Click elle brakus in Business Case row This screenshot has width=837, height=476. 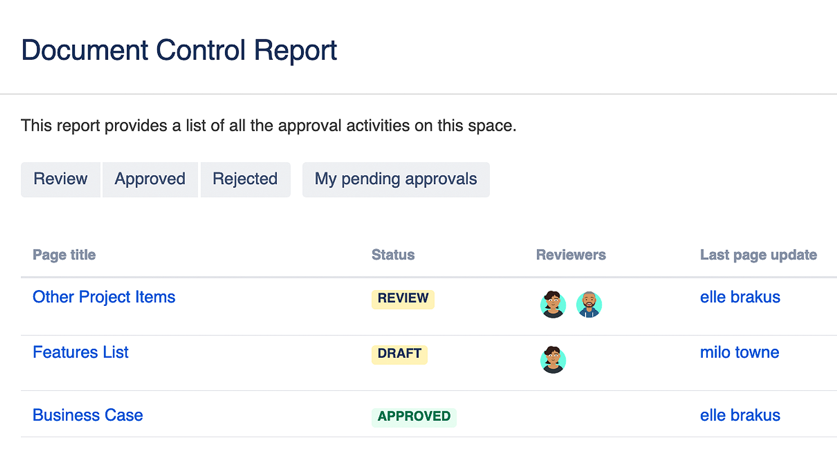(x=740, y=415)
